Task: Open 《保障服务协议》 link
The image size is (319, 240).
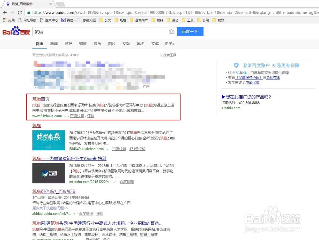Action: (x=249, y=78)
